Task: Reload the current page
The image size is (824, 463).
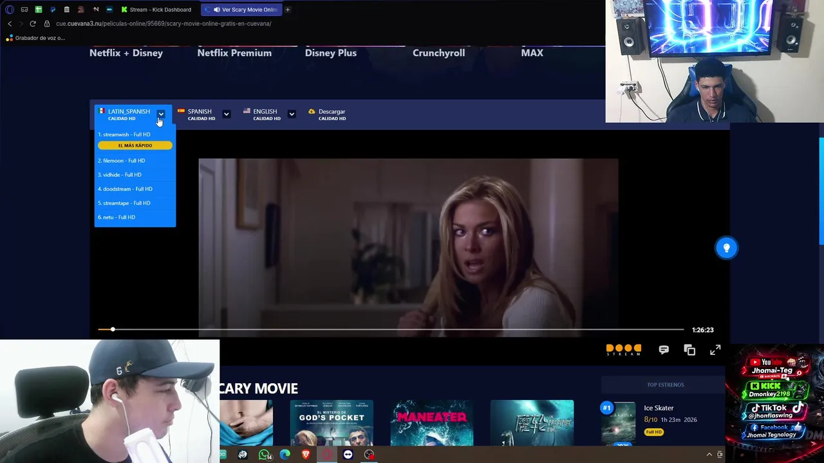Action: (x=33, y=24)
